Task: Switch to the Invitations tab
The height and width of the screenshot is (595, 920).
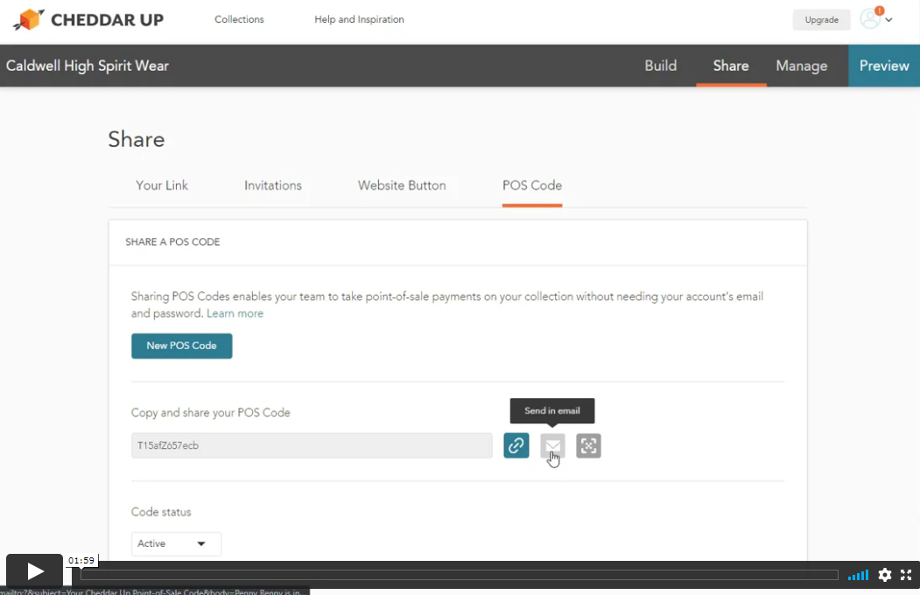Action: point(273,185)
